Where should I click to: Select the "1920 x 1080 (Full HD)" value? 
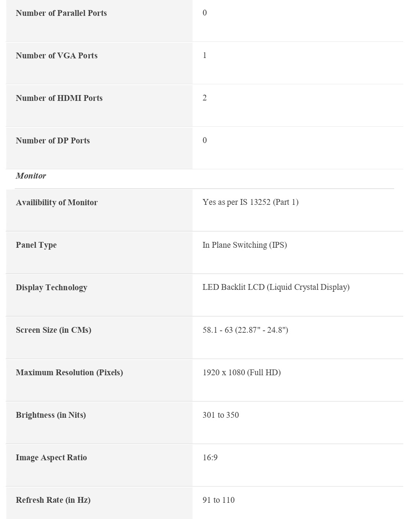pos(241,373)
